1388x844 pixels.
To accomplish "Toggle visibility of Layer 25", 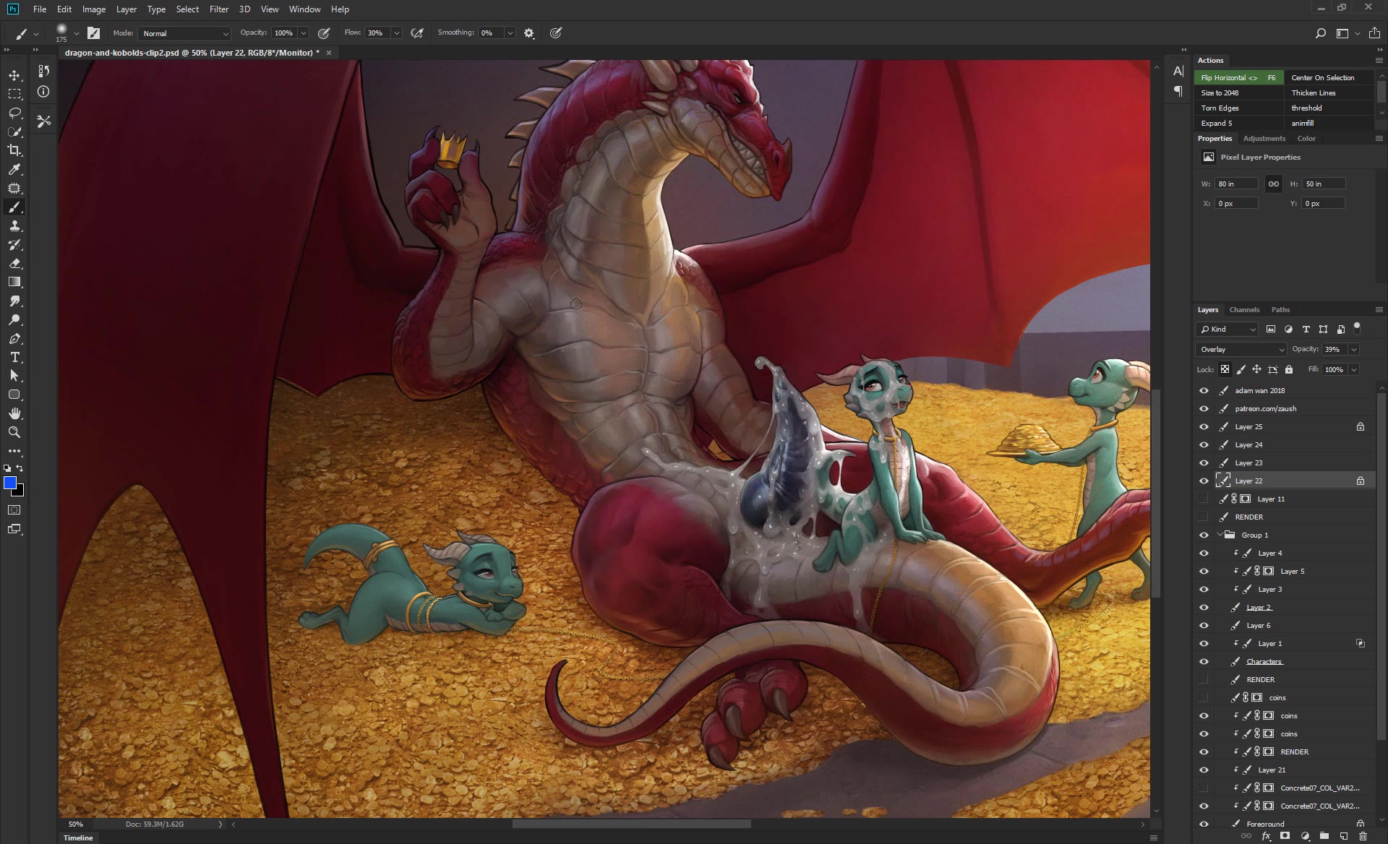I will tap(1204, 426).
